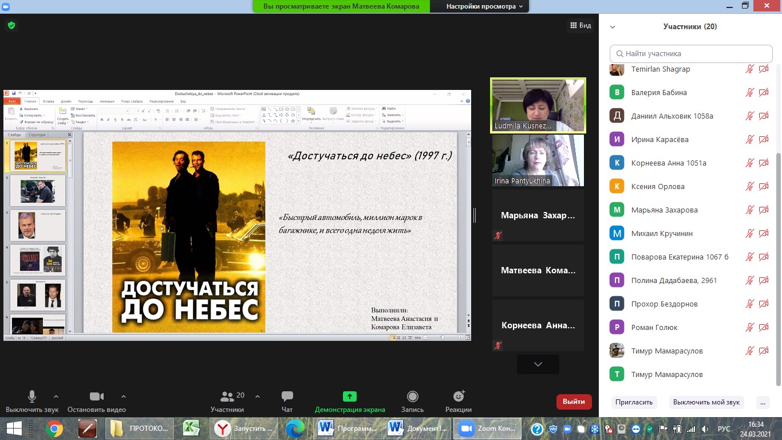The width and height of the screenshot is (782, 440).
Task: Expand arrow next to Участники count
Action: (x=257, y=396)
